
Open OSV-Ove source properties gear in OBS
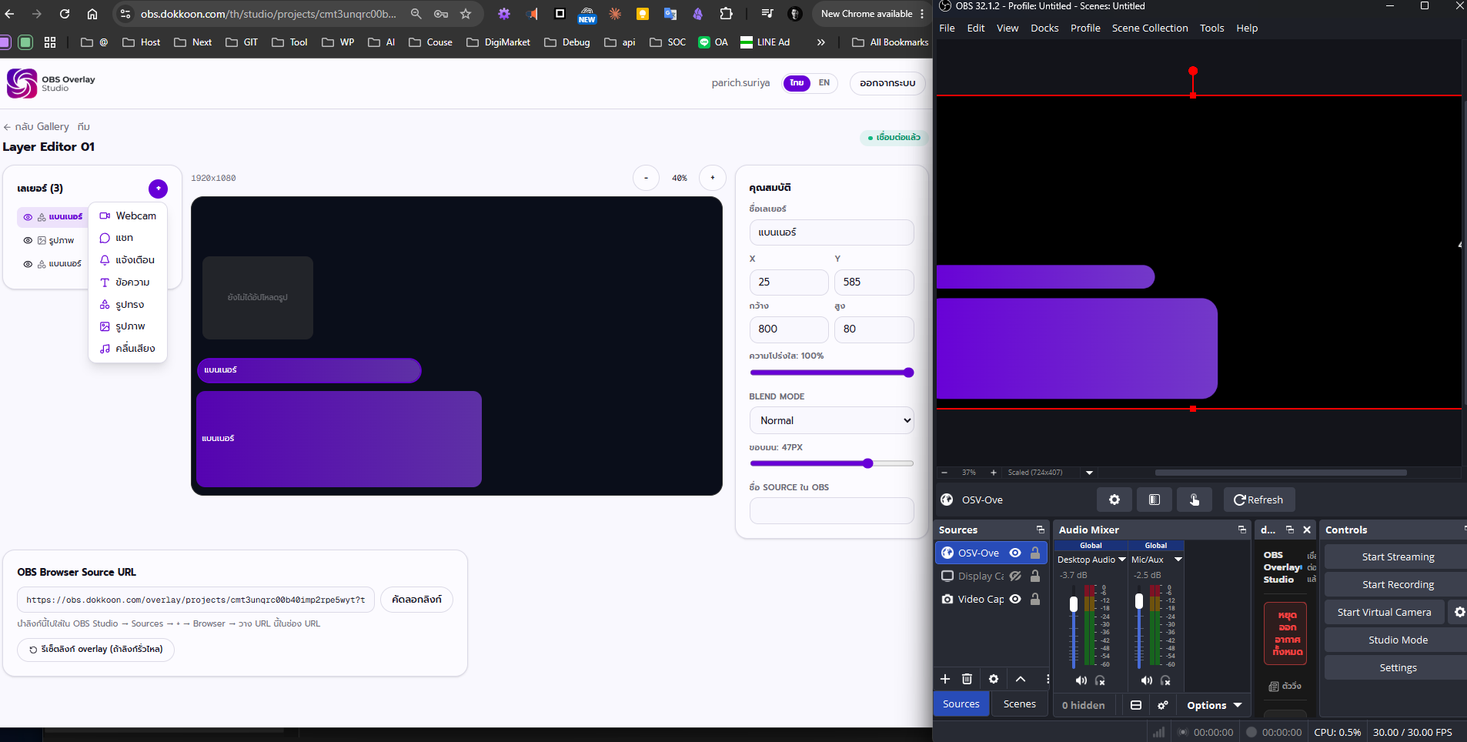point(1114,500)
